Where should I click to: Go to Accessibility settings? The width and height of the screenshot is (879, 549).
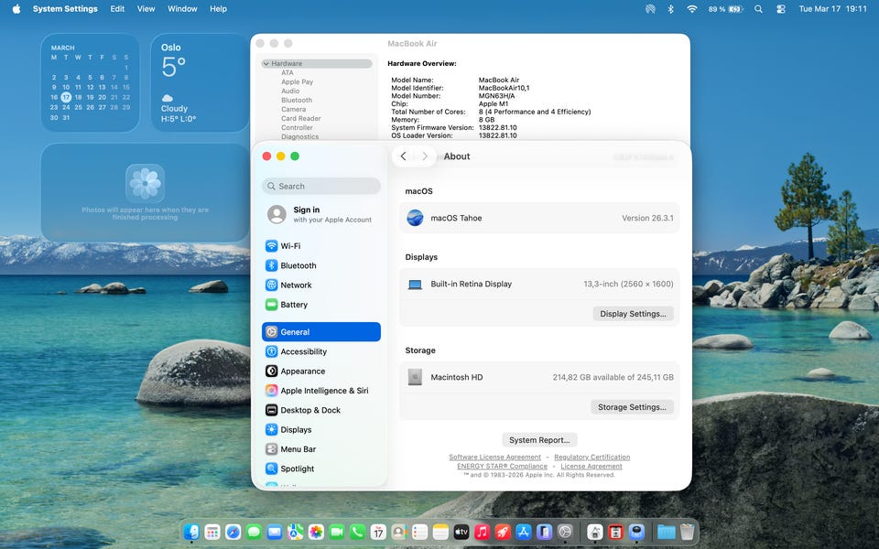pos(303,351)
